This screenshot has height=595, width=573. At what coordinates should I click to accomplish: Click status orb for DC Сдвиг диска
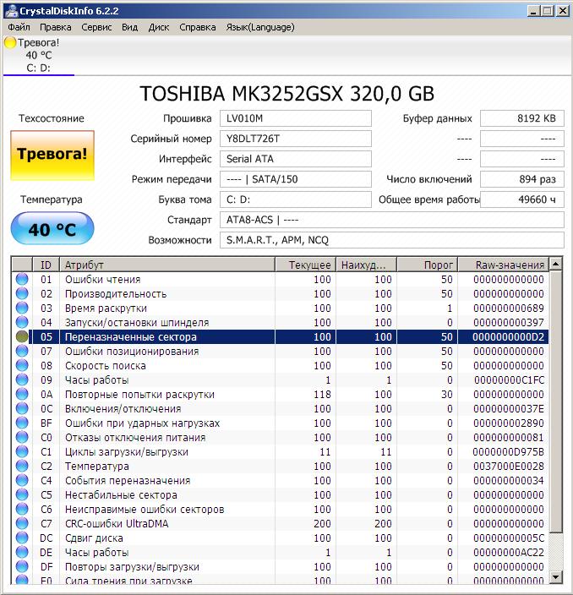[22, 538]
